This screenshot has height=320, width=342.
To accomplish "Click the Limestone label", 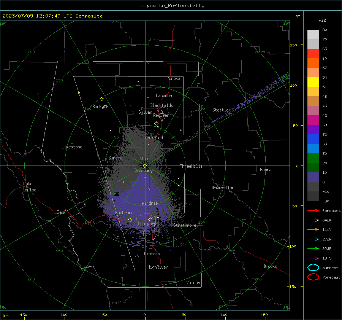I will (72, 147).
